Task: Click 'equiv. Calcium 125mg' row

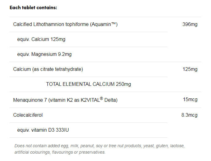Action: [x=41, y=39]
